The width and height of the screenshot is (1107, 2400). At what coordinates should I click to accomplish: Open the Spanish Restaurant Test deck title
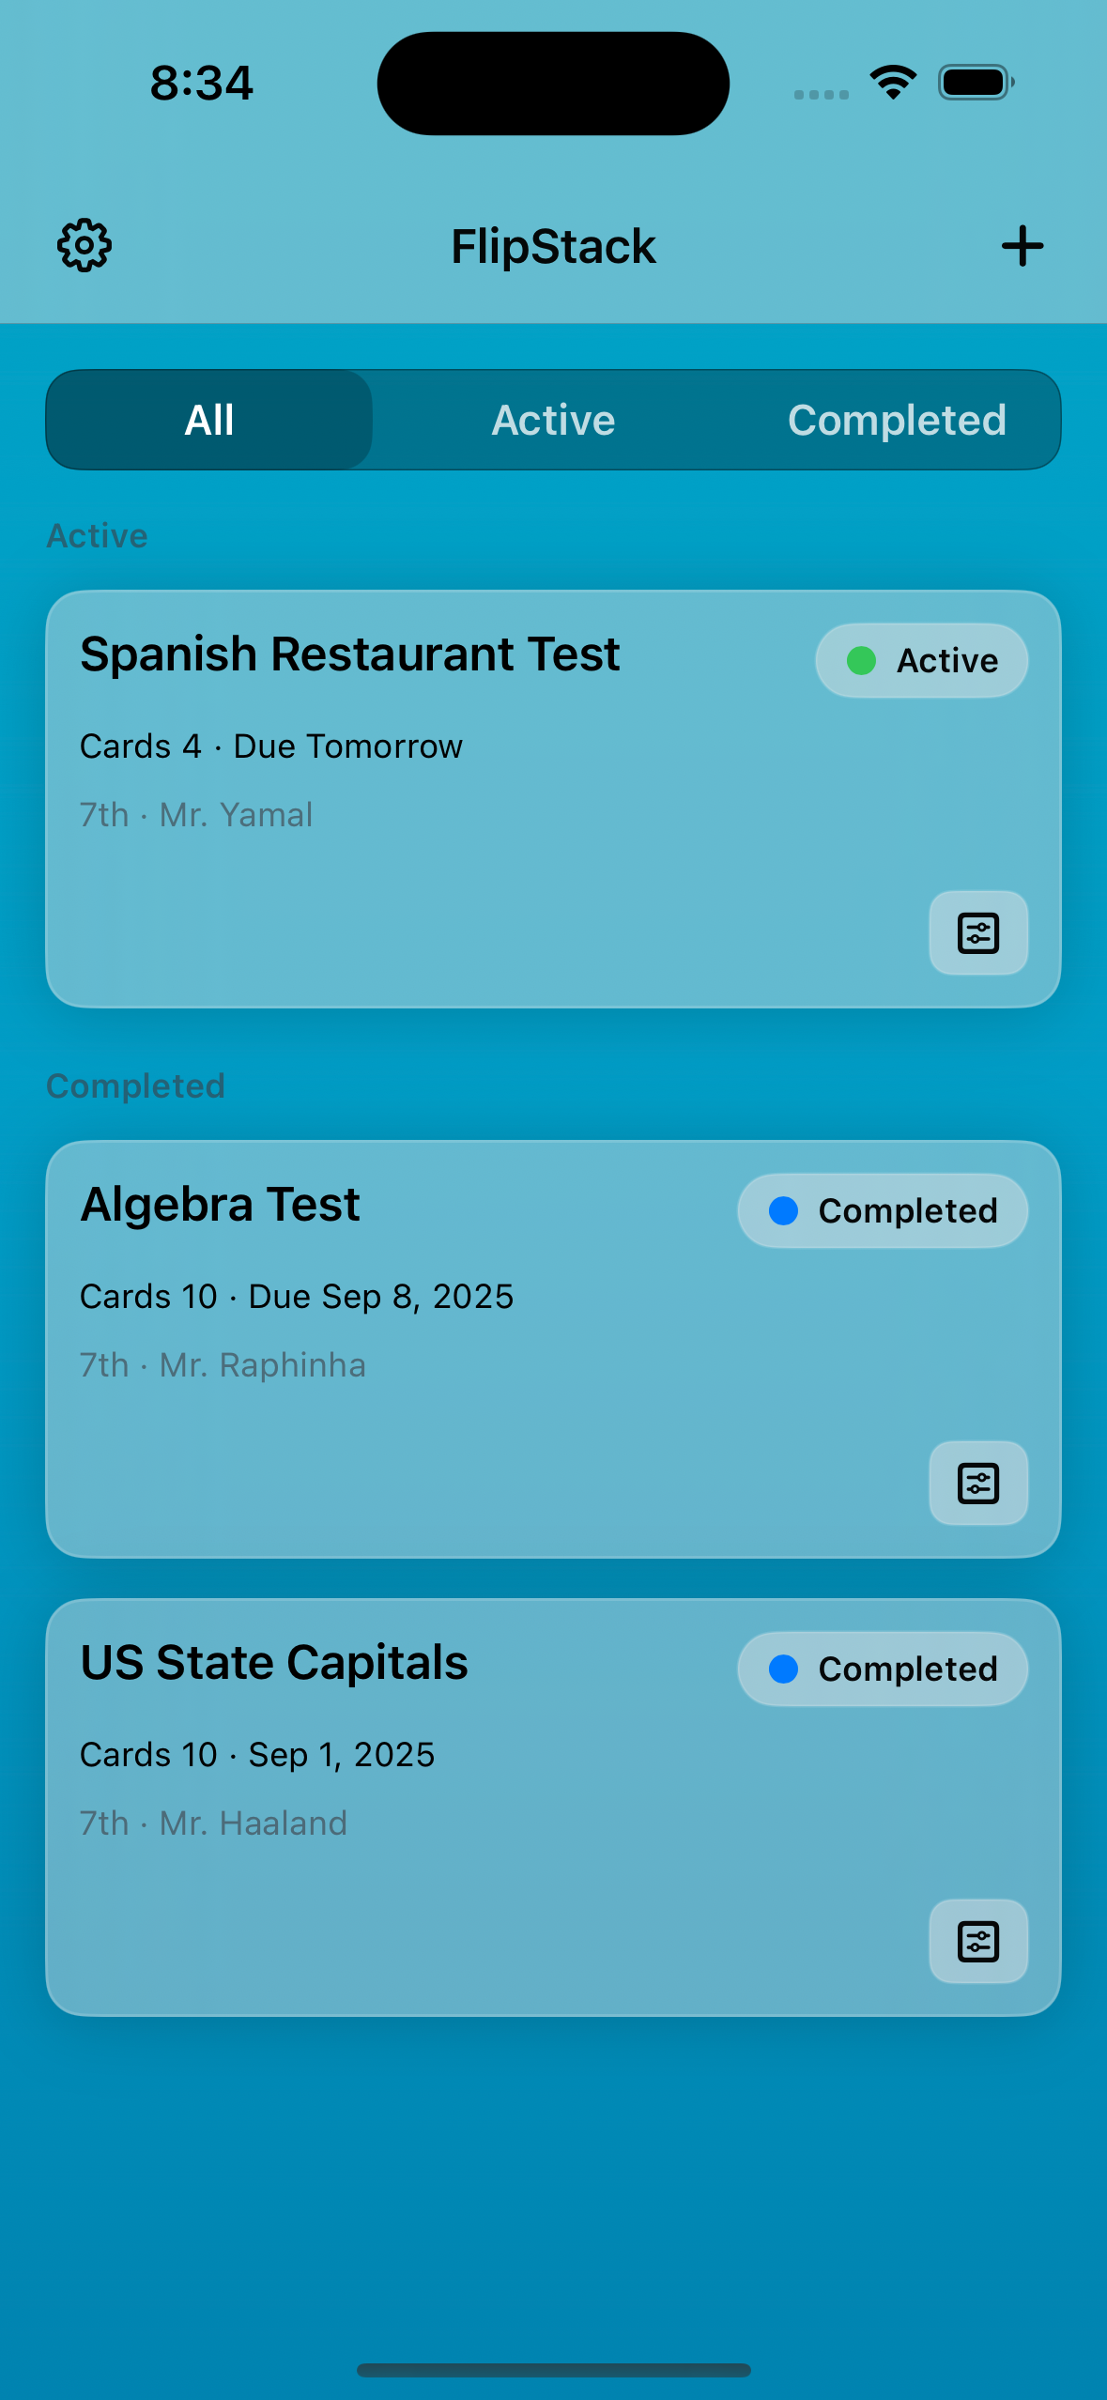click(x=349, y=654)
